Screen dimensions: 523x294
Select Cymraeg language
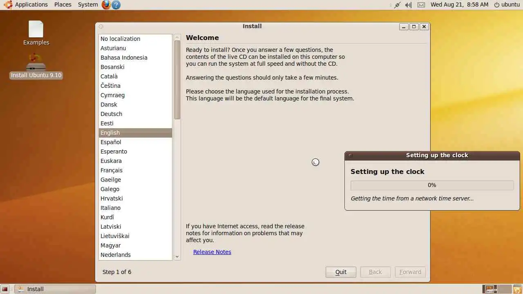[x=135, y=95]
